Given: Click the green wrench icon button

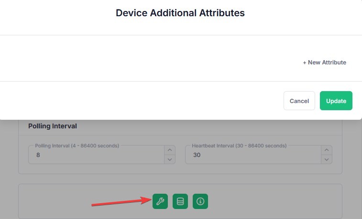Looking at the screenshot, I should [160, 201].
